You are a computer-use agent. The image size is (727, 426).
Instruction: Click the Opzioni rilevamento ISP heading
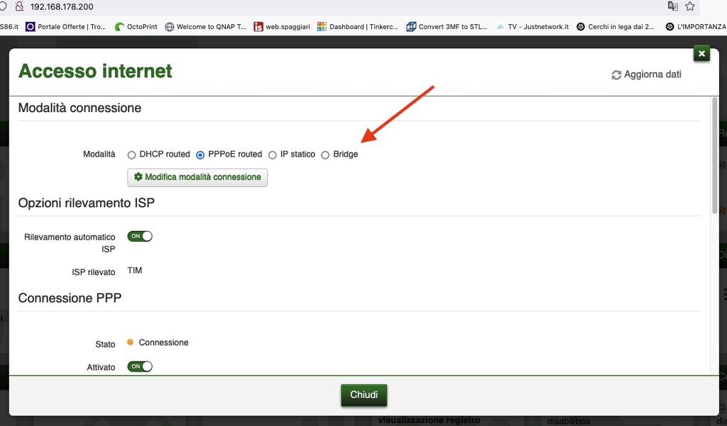pos(86,203)
